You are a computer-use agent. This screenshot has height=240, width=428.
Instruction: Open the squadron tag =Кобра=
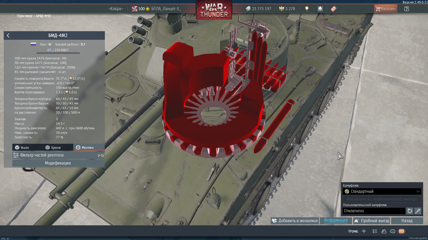116,9
